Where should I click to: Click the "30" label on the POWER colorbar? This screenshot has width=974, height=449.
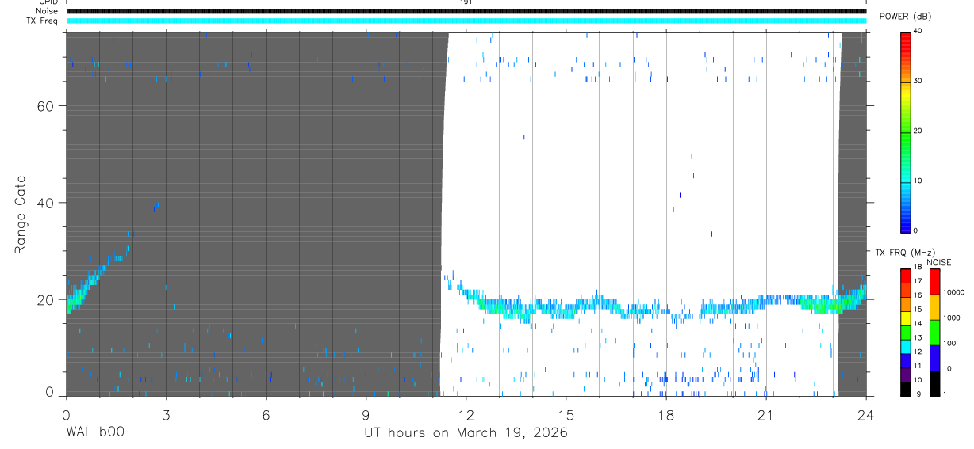pos(918,82)
